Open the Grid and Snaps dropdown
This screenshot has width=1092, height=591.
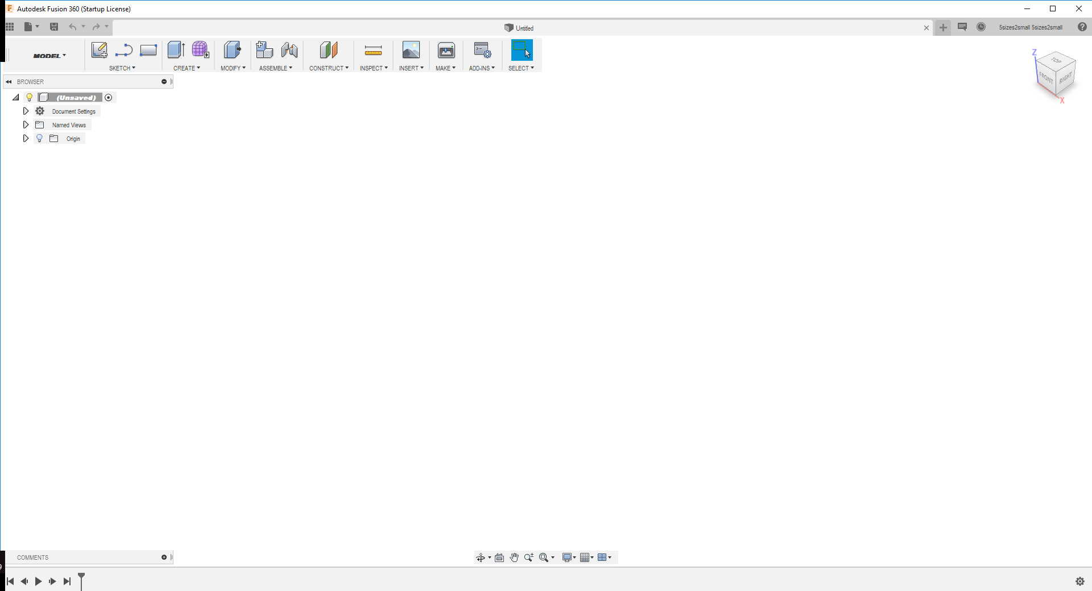(587, 557)
